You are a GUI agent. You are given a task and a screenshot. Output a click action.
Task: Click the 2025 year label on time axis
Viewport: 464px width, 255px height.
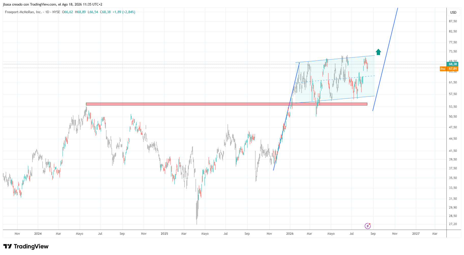[x=164, y=234]
